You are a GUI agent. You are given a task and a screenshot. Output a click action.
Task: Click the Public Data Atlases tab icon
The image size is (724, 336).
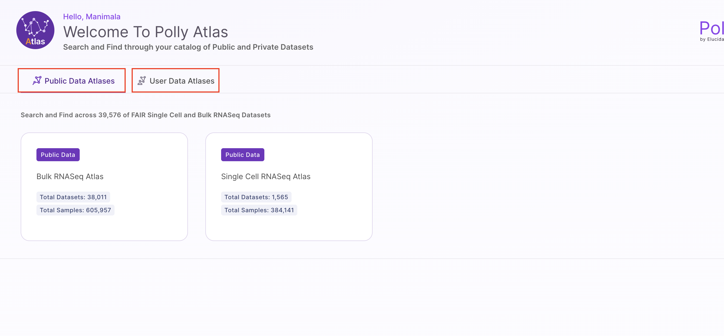[x=37, y=81]
